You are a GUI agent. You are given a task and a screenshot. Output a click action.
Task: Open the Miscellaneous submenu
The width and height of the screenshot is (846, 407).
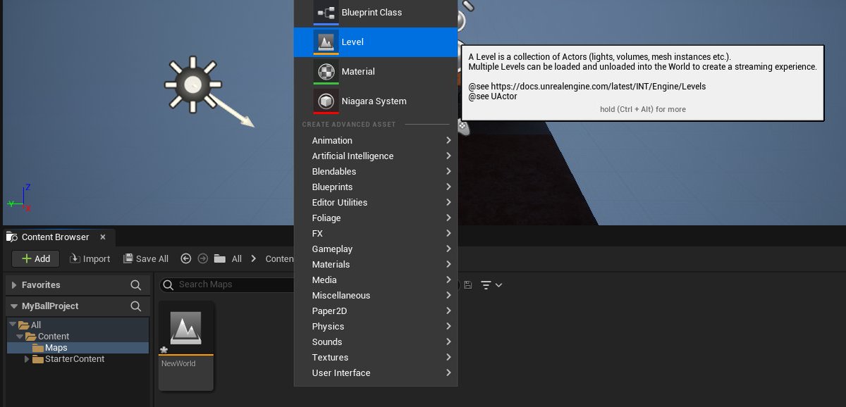[376, 296]
